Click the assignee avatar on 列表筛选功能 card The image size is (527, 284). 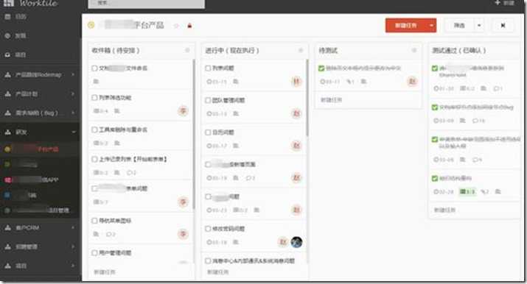click(183, 111)
